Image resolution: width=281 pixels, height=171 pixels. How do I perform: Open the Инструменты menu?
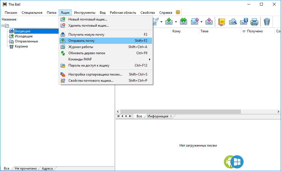click(x=84, y=13)
